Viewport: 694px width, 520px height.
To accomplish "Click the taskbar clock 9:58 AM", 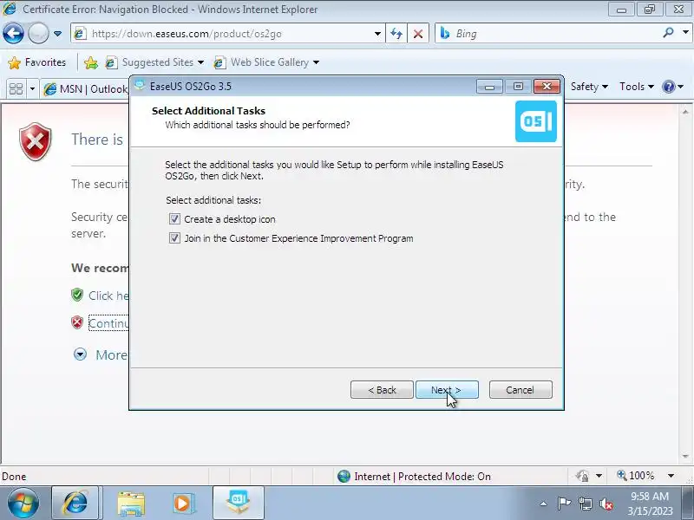I will (x=650, y=497).
